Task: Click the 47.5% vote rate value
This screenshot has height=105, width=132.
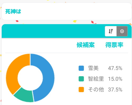Action: [115, 68]
